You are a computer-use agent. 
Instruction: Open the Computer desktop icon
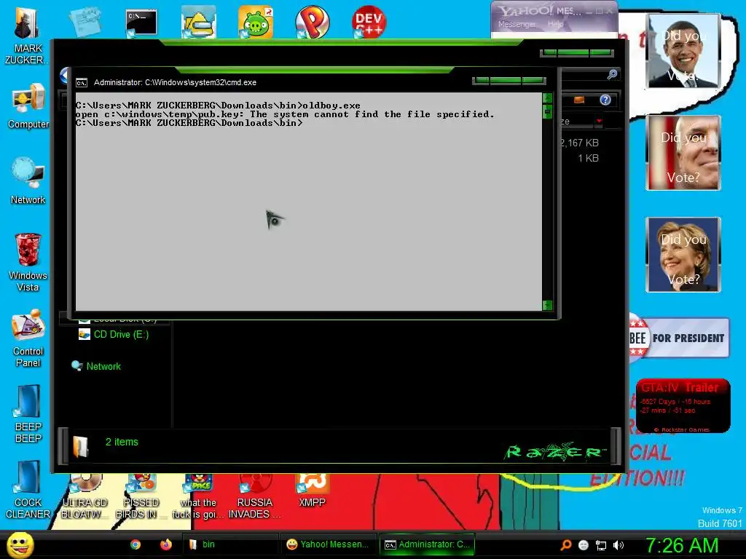(x=28, y=106)
